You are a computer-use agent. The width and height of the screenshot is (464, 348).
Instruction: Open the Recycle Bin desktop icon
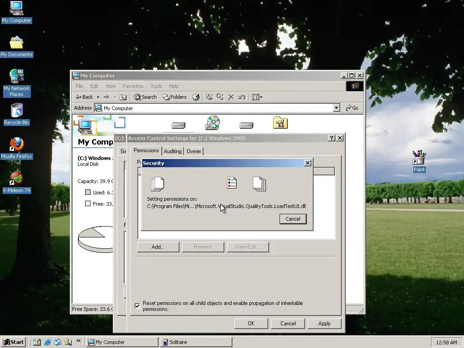pos(16,114)
